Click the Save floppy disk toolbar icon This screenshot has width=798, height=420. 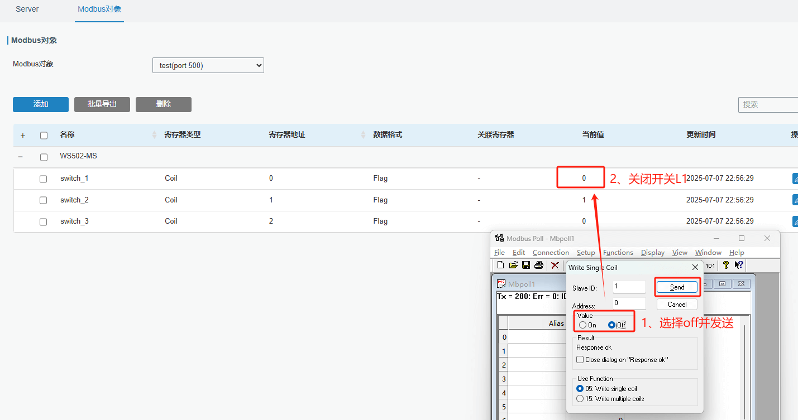point(525,265)
